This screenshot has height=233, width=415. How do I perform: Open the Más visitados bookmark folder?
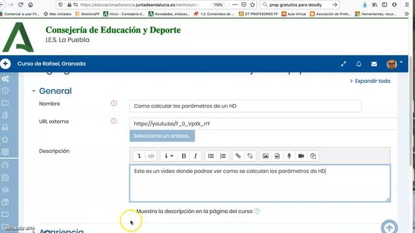pos(58,14)
